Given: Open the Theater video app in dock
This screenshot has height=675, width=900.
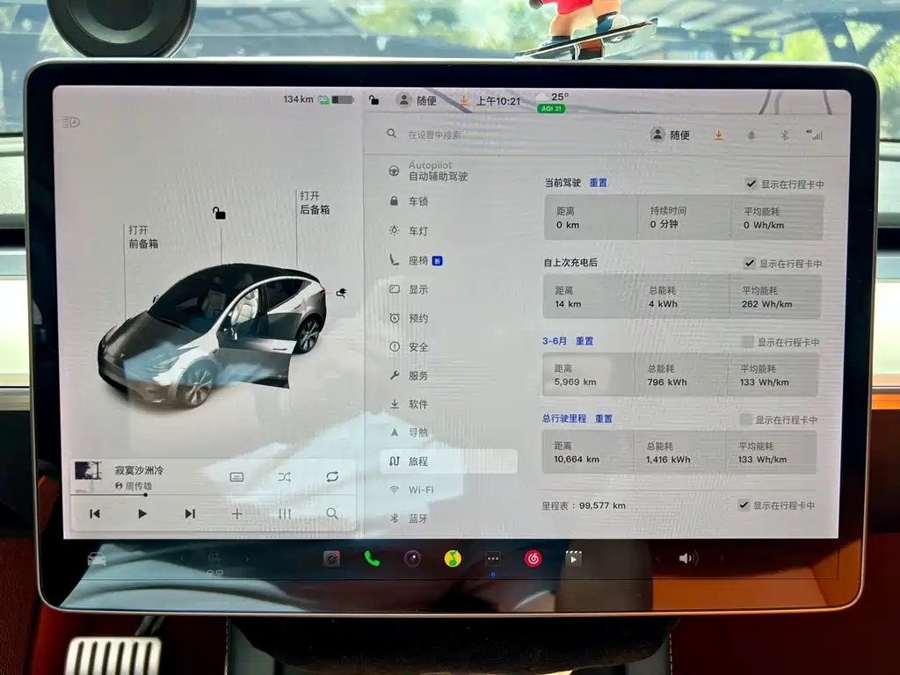Looking at the screenshot, I should pos(573,558).
